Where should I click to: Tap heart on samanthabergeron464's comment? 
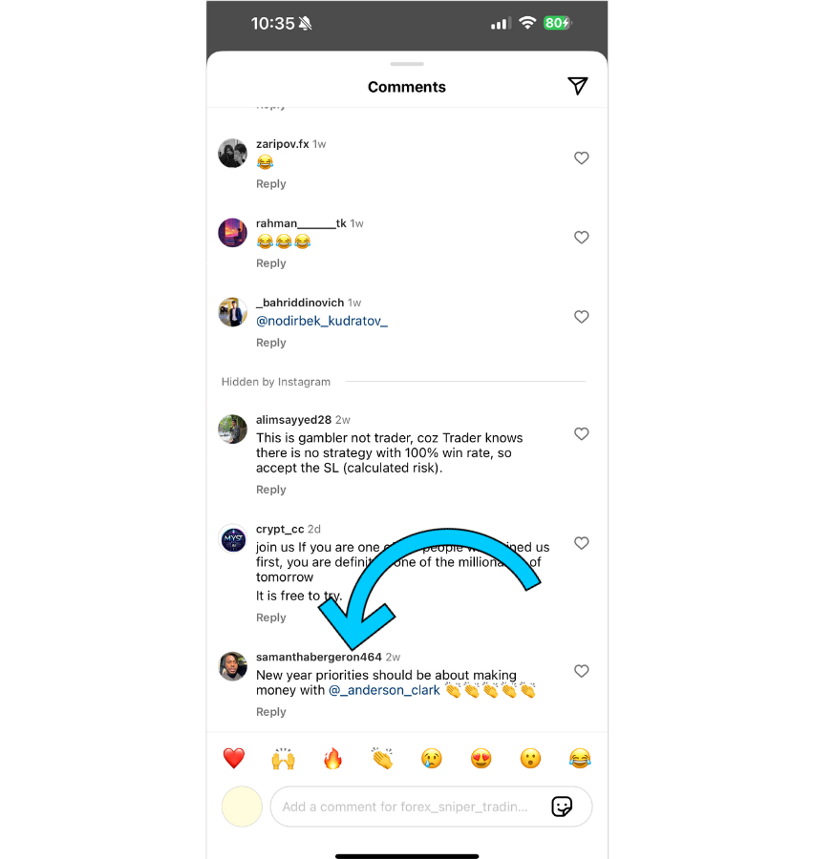pos(581,671)
